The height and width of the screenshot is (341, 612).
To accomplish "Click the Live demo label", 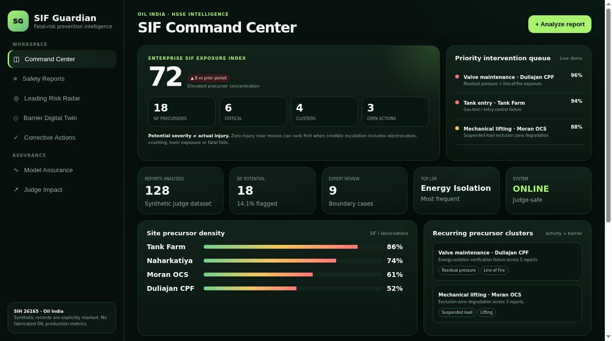I will (571, 58).
